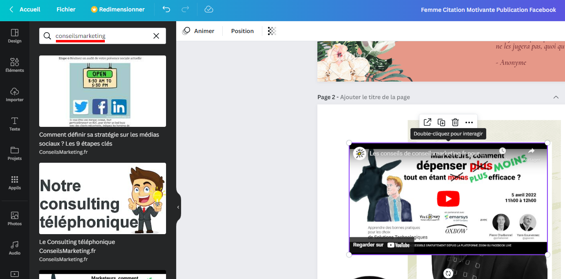
Task: Open the Texte panel
Action: (15, 124)
